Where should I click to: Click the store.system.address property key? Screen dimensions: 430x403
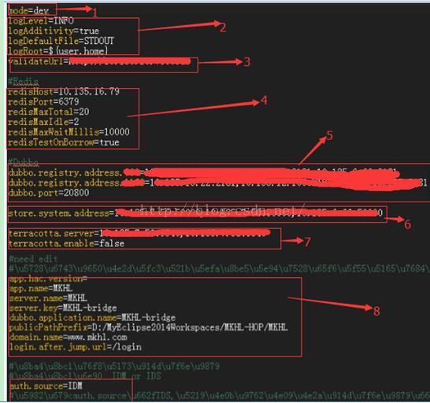(x=59, y=213)
